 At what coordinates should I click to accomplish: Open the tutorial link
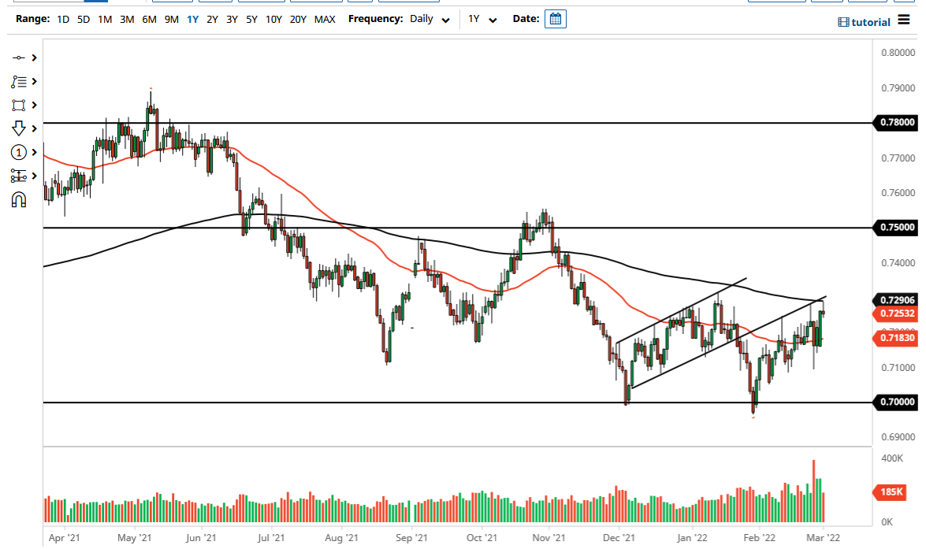coord(865,21)
